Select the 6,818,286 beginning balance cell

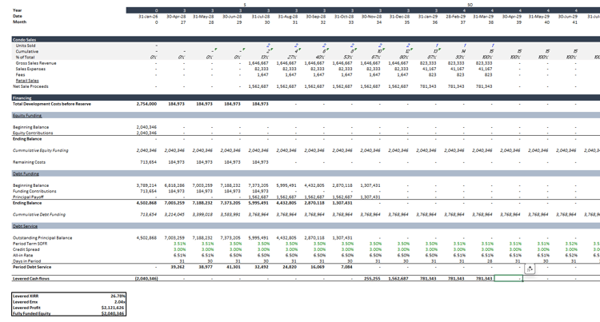pyautogui.click(x=174, y=185)
